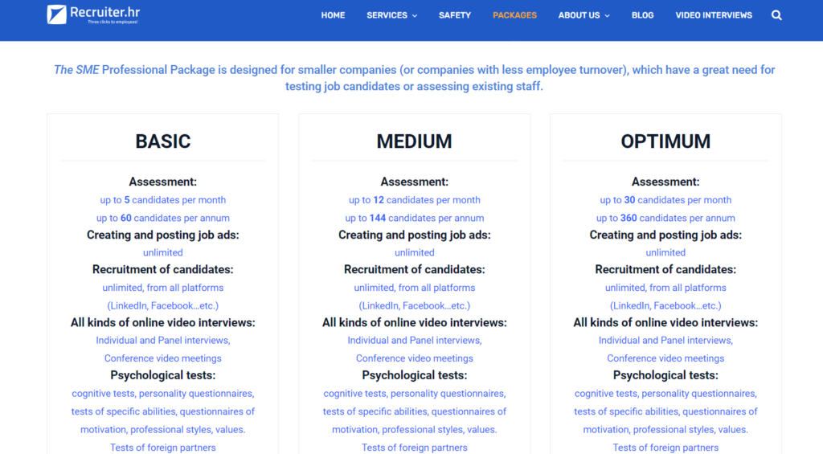Click 'Tests of foreign partners' in Medium column
The width and height of the screenshot is (823, 454).
click(414, 448)
